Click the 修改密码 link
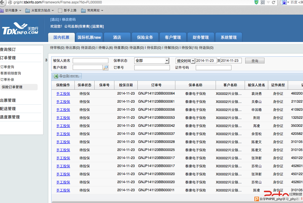The image size is (303, 203). [69, 20]
